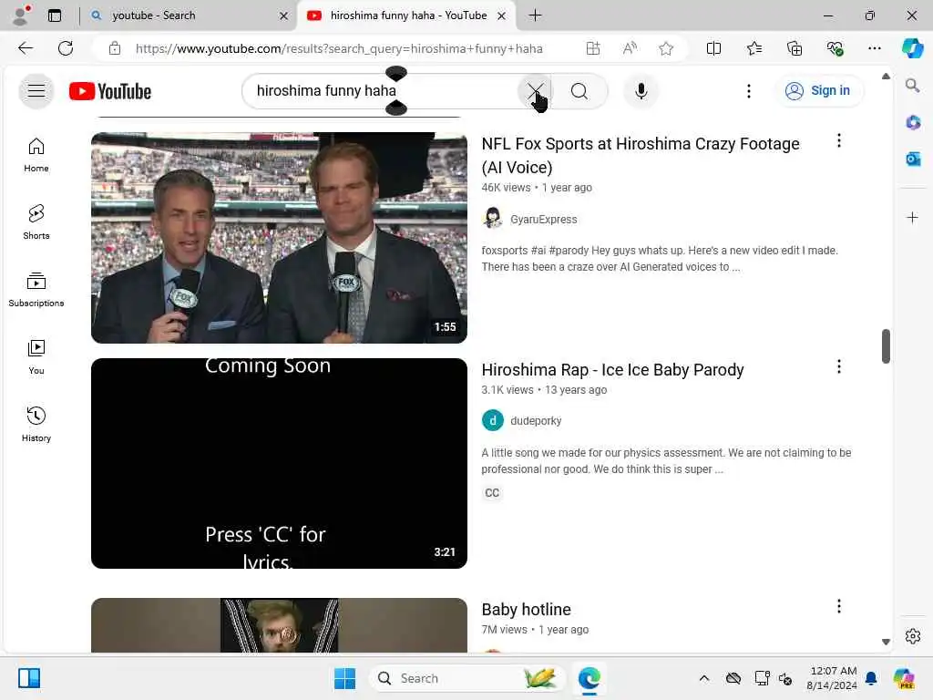
Task: Open the You section in the sidebar
Action: 36,357
